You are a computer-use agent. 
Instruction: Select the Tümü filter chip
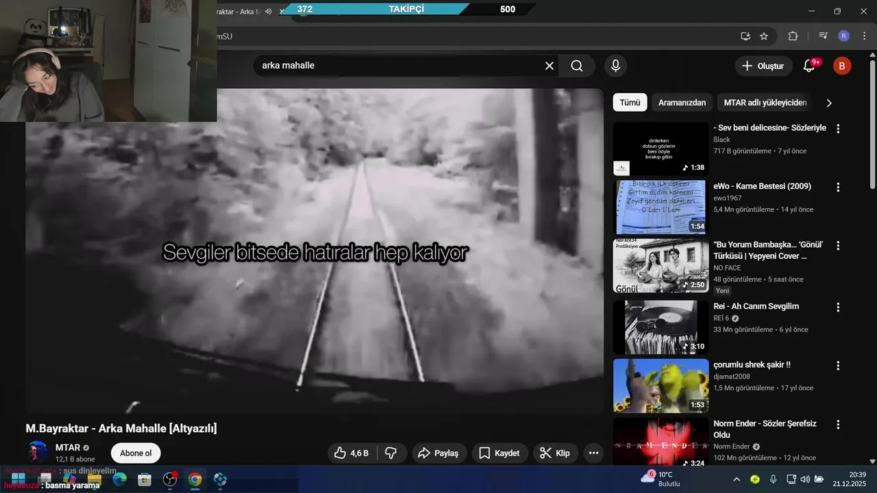coord(630,103)
